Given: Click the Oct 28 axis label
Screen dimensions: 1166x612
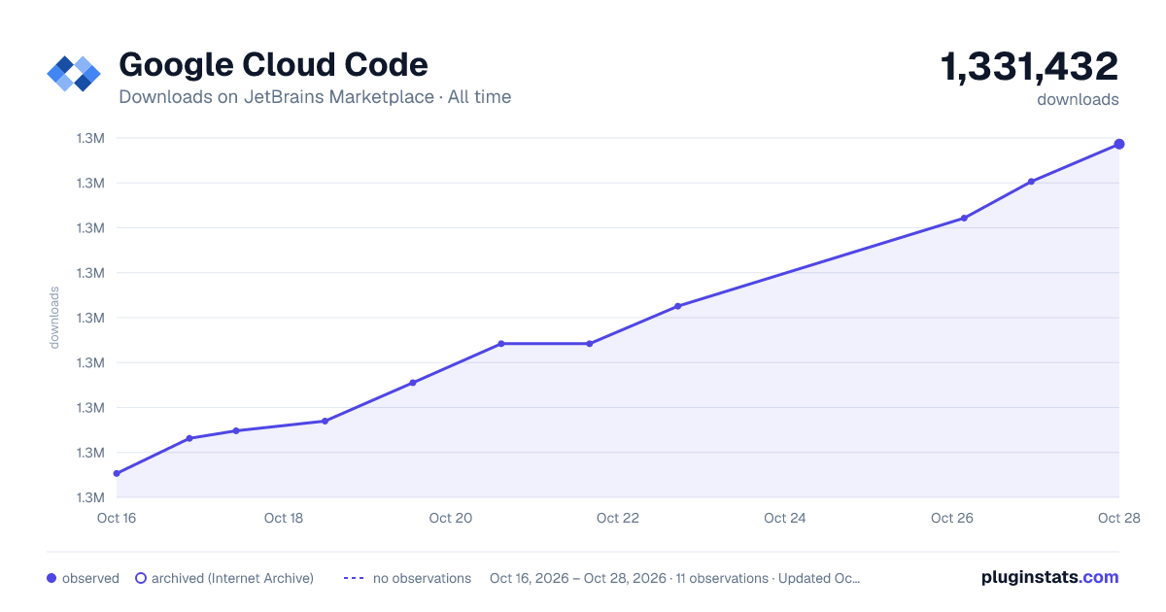Looking at the screenshot, I should (1118, 518).
